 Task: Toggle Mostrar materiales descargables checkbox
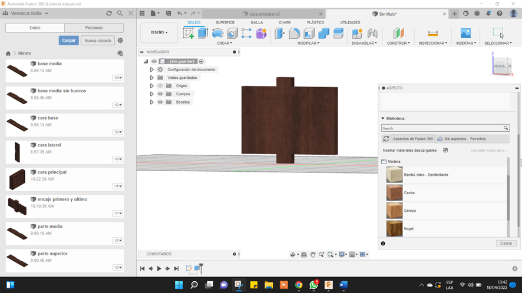point(445,150)
